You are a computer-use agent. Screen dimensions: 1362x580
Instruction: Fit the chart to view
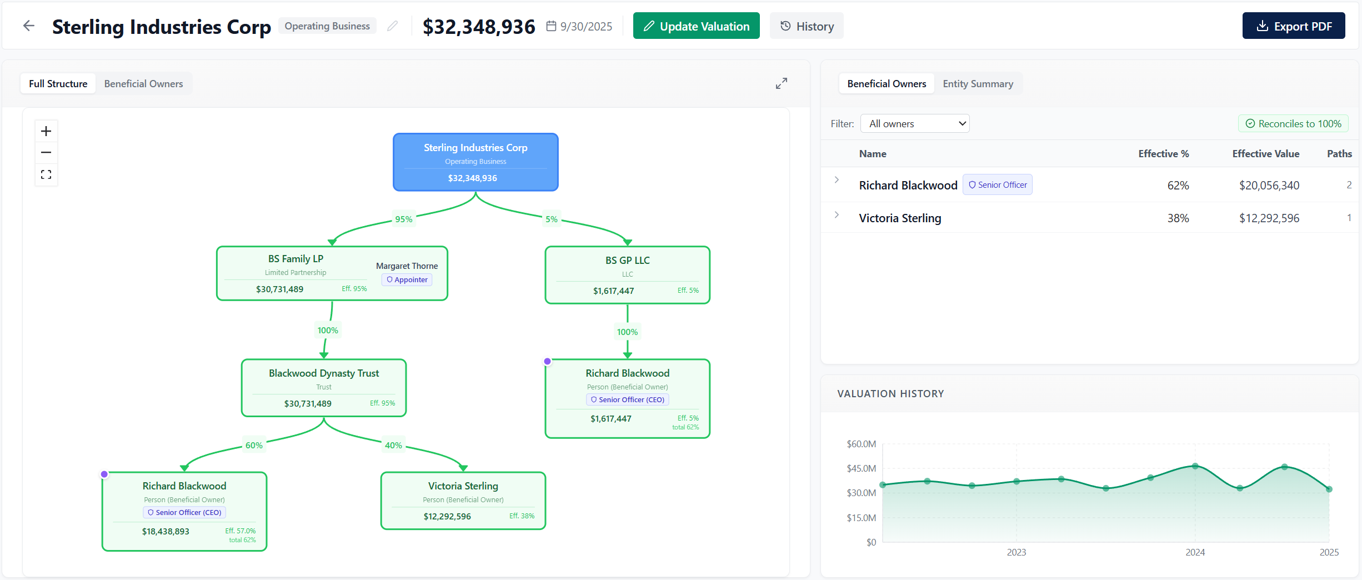pyautogui.click(x=46, y=174)
